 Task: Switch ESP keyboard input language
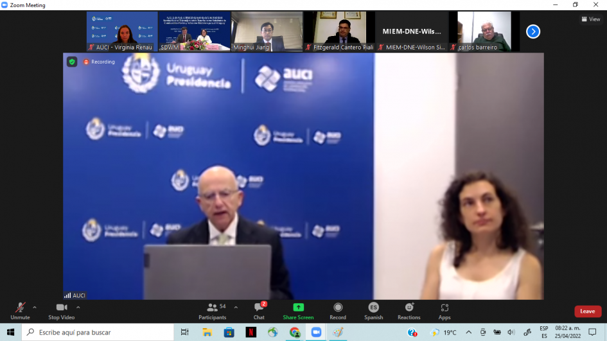point(544,332)
